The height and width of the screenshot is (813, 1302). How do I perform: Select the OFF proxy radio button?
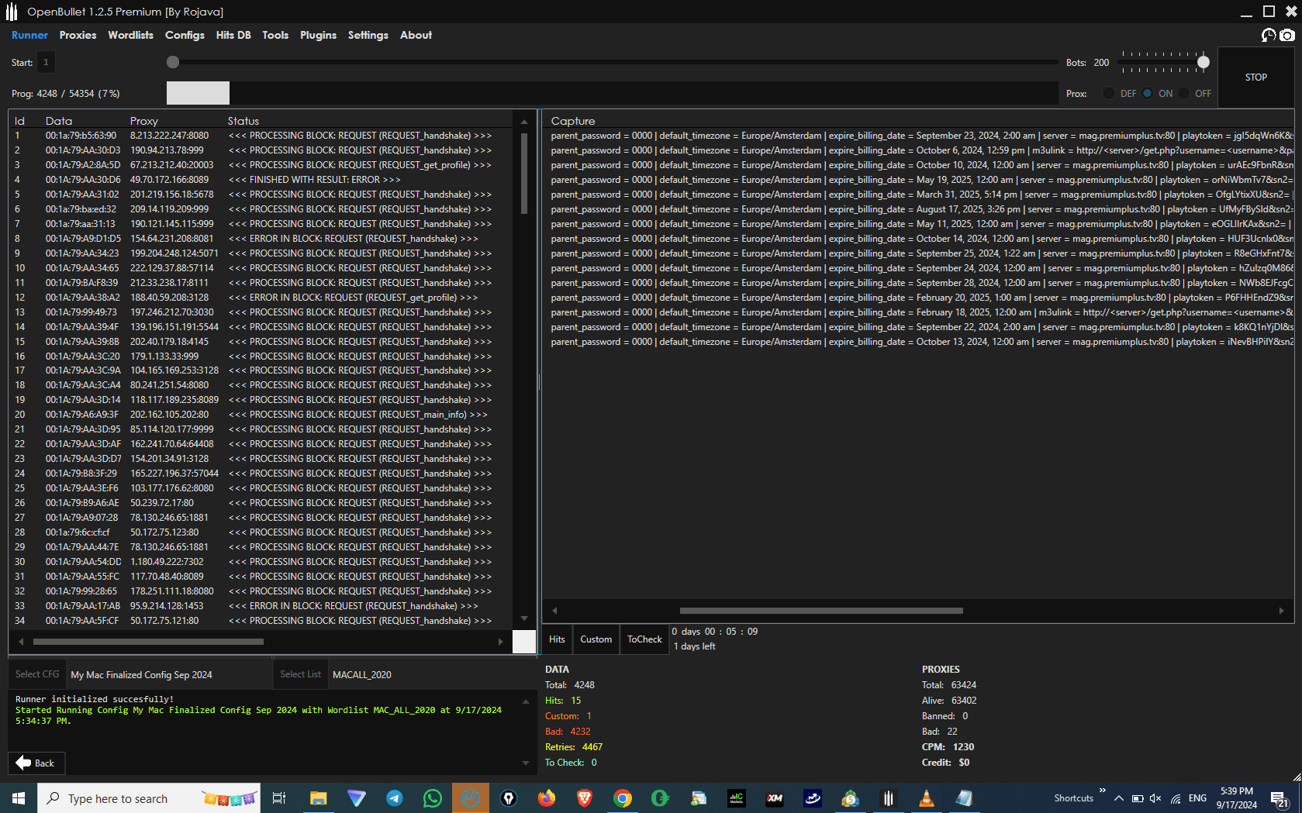point(1183,93)
